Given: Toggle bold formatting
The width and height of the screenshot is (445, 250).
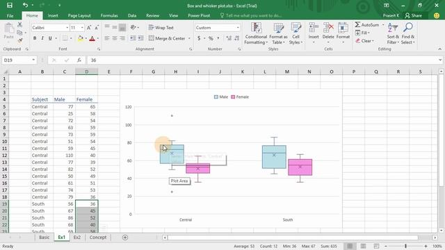Looking at the screenshot, I should [35, 38].
